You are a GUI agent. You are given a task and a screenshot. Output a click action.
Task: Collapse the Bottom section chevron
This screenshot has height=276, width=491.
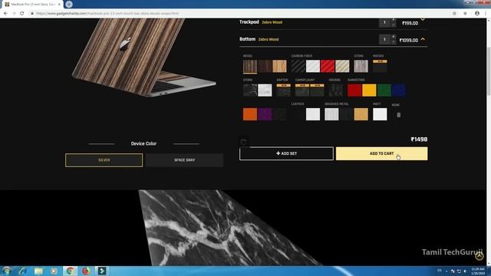(423, 39)
